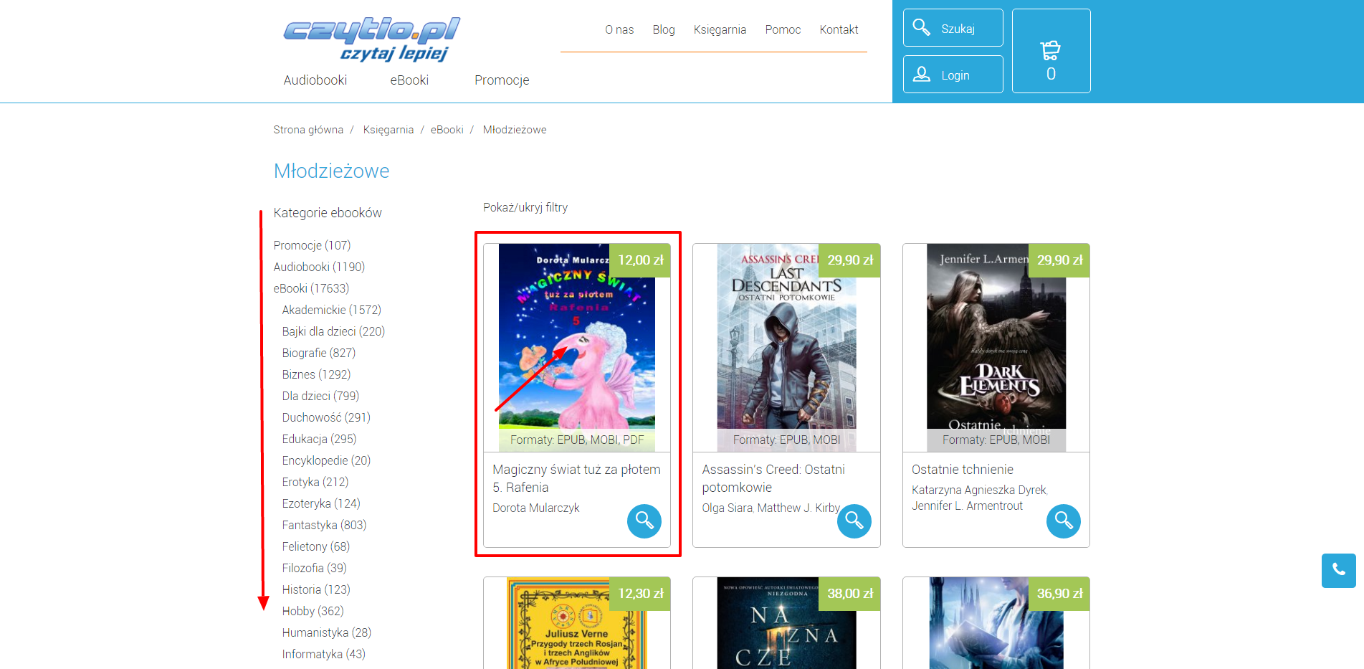This screenshot has height=669, width=1364.
Task: Go to Księgarnia in the breadcrumb
Action: coord(388,130)
